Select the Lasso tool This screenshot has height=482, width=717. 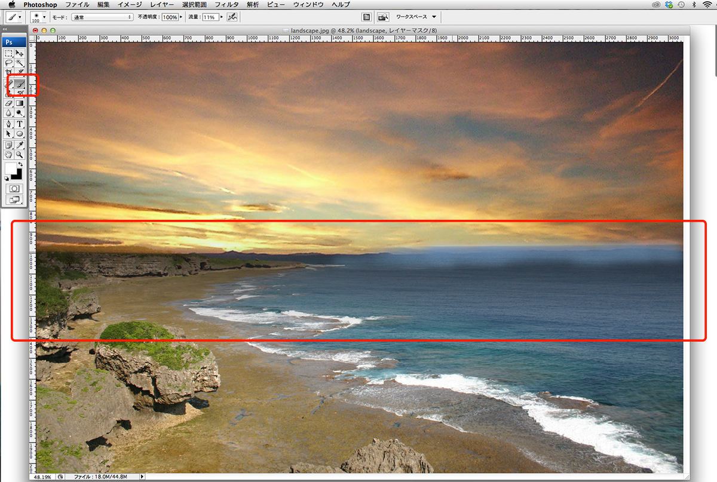coord(9,63)
